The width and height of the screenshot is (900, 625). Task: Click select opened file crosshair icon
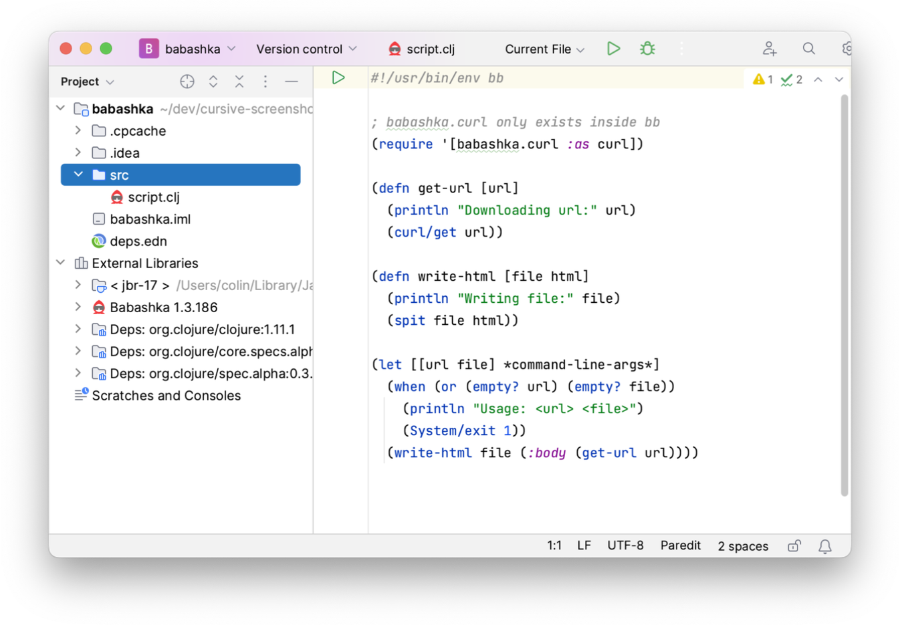coord(187,82)
